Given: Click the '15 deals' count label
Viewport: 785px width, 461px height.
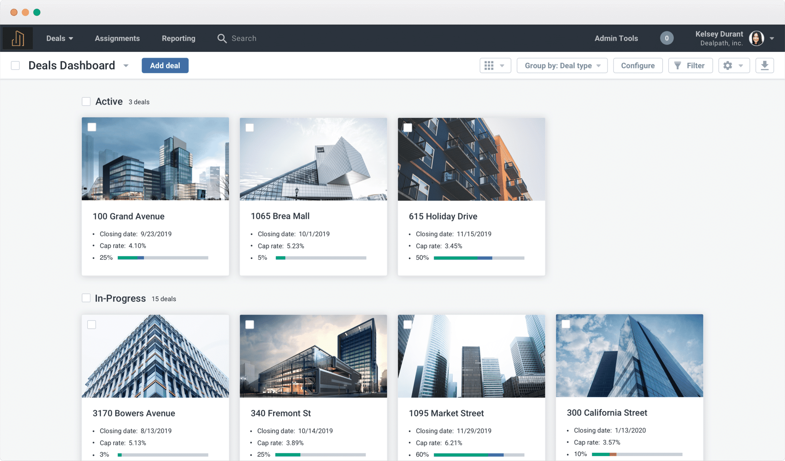Looking at the screenshot, I should pos(164,299).
